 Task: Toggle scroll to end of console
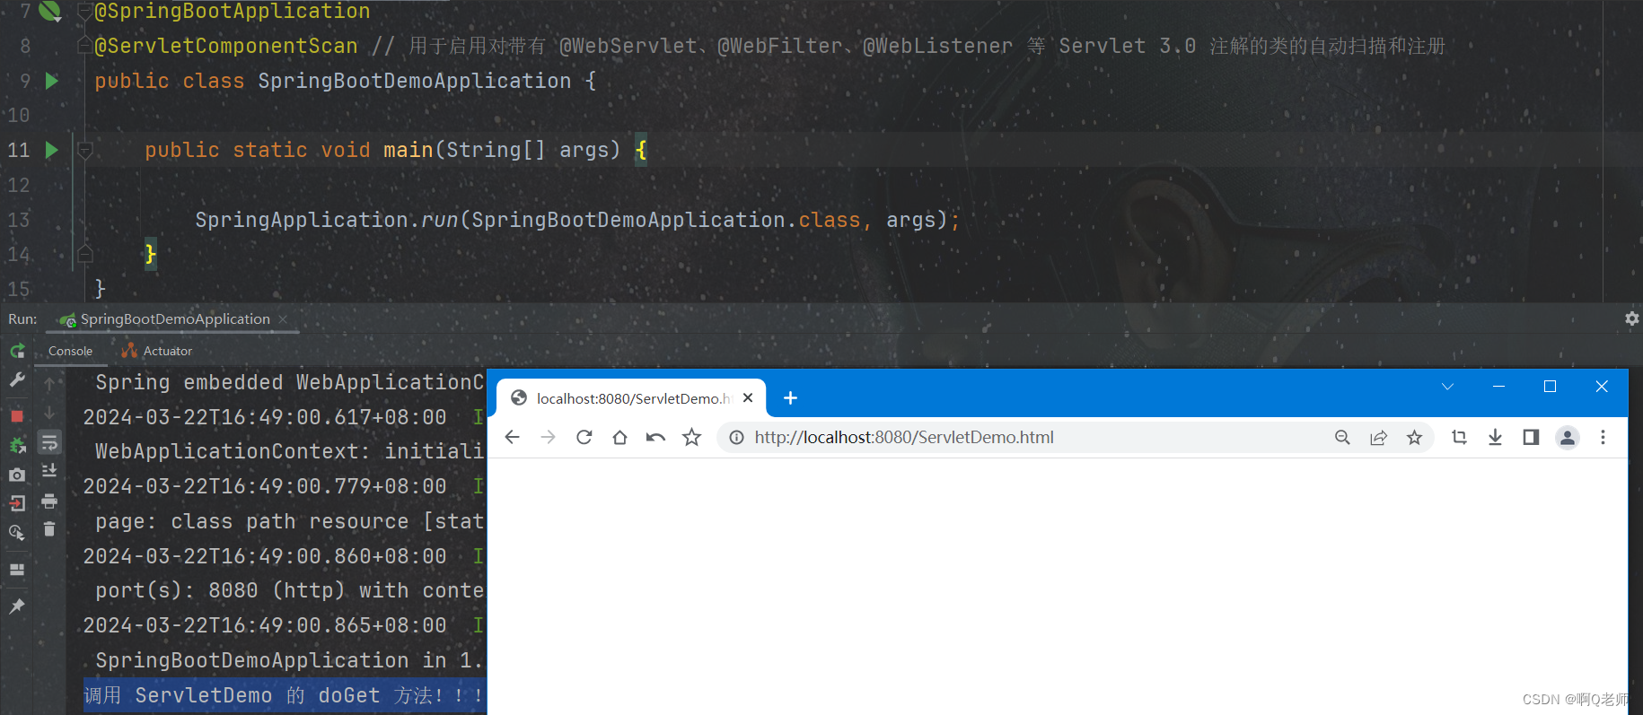click(x=49, y=471)
